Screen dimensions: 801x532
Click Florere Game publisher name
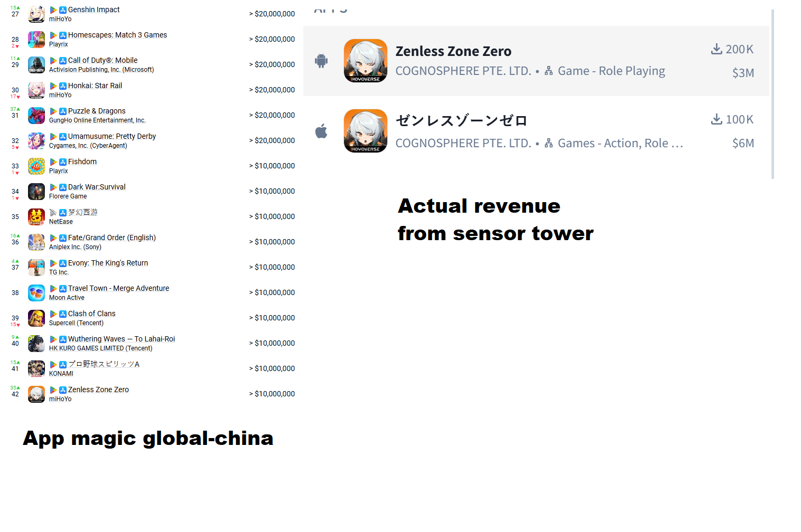point(68,196)
